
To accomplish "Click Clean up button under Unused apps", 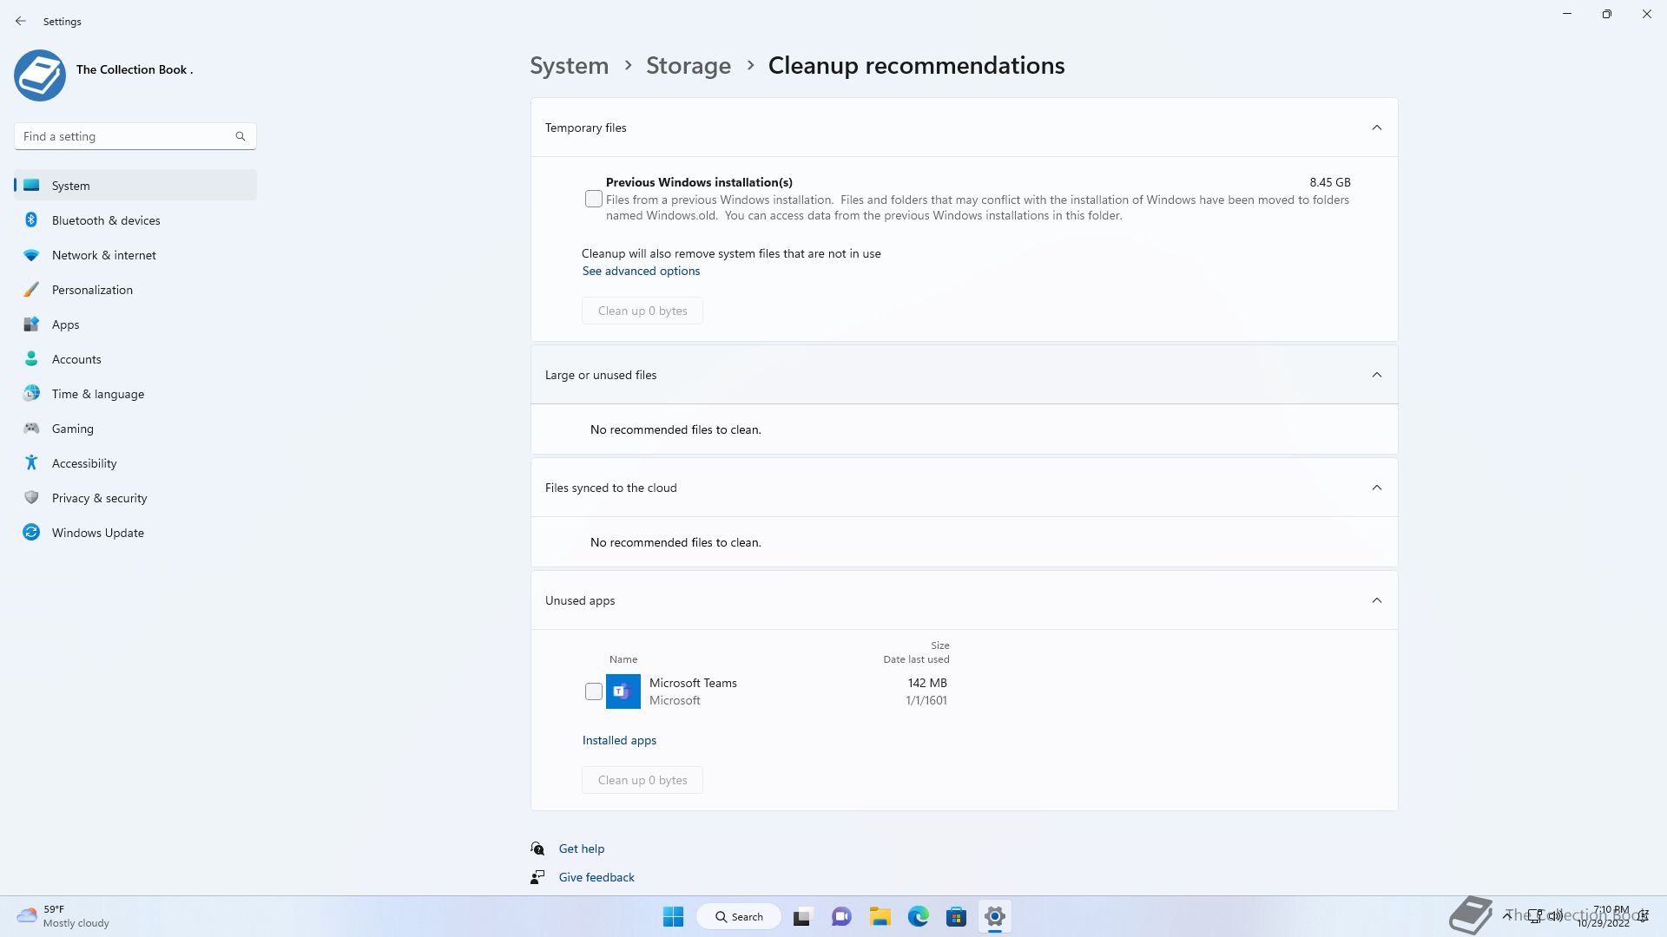I will 642,780.
